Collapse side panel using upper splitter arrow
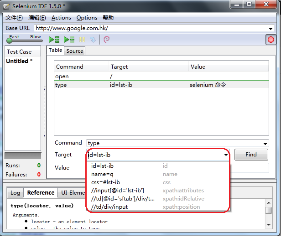Viewport: 281px width, 236px height. pos(44,89)
